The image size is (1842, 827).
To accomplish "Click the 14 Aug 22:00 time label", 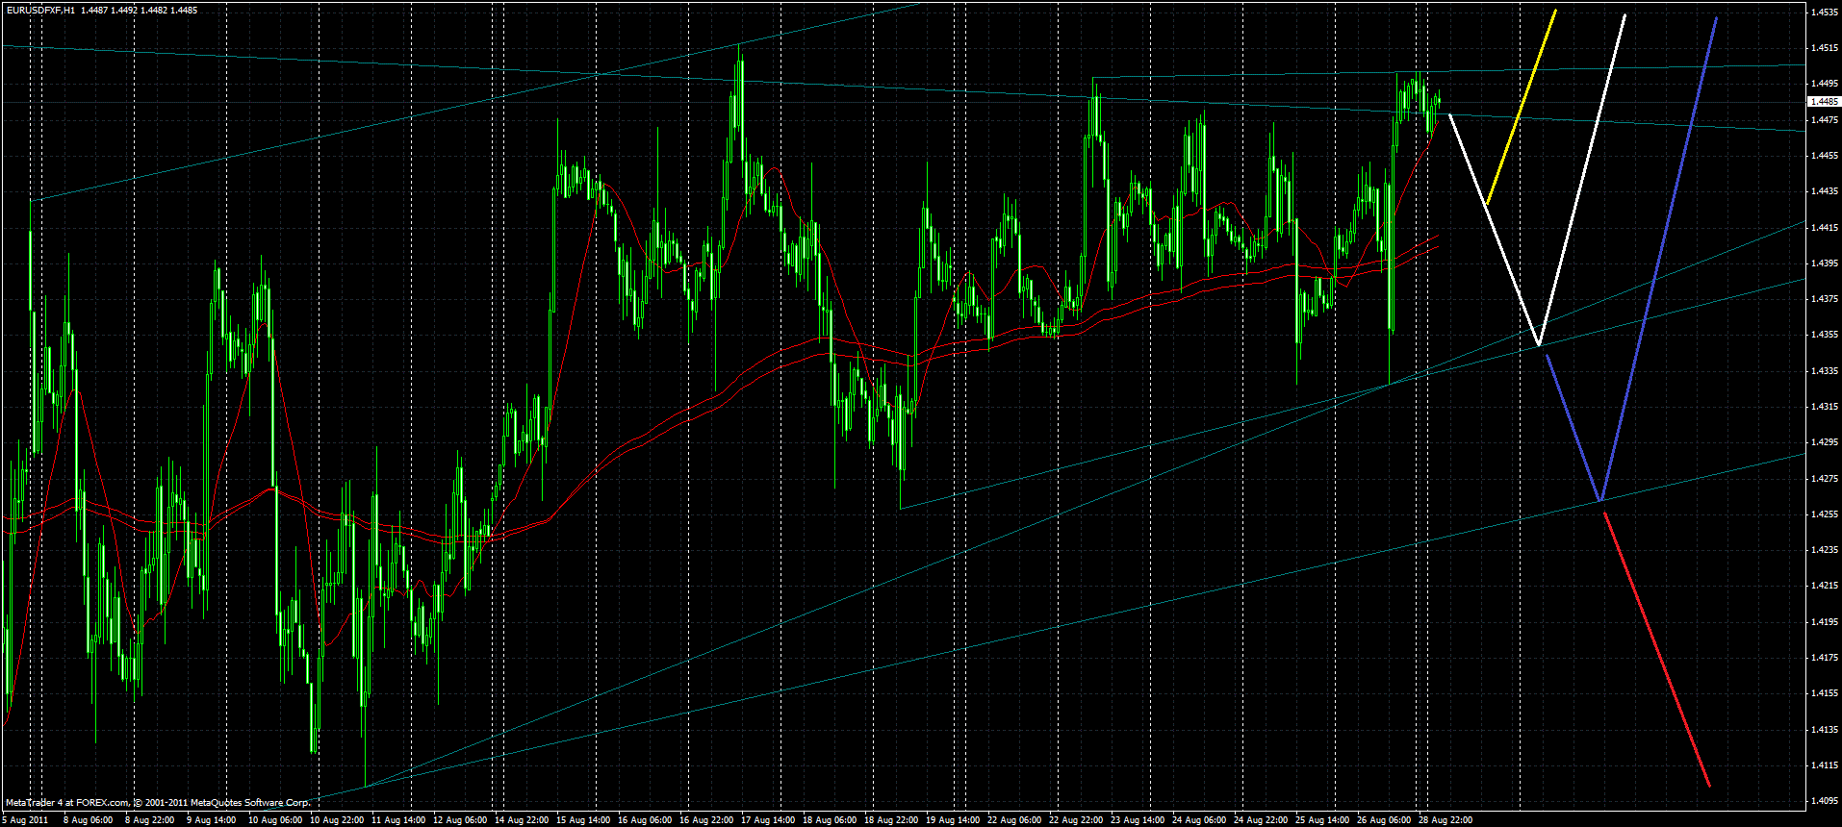I will click(522, 820).
